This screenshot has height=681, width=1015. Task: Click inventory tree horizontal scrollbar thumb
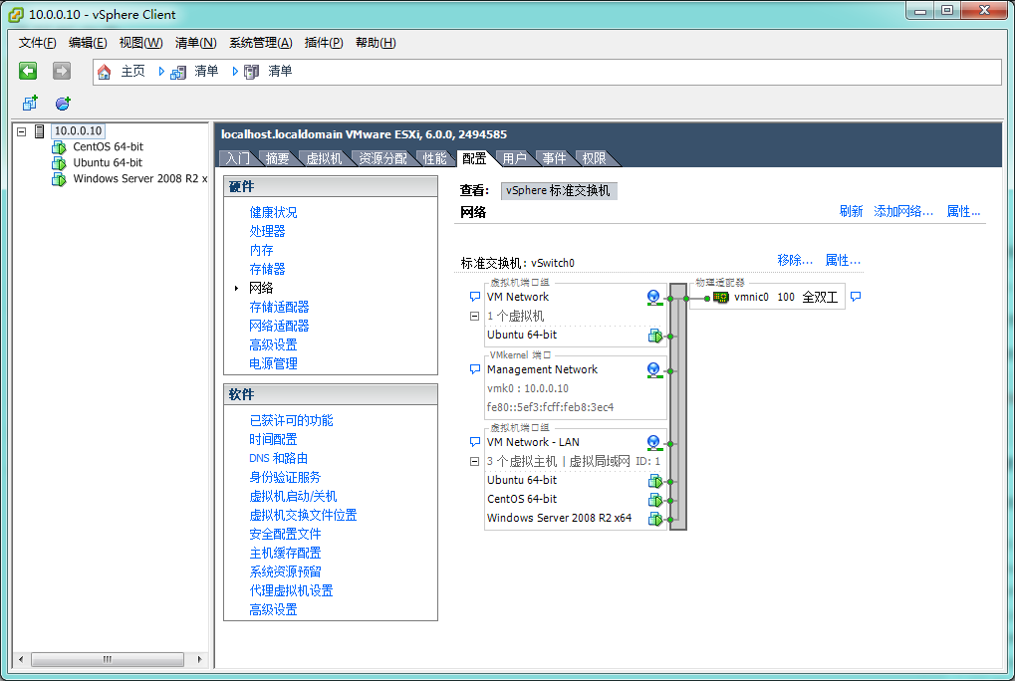pos(108,660)
